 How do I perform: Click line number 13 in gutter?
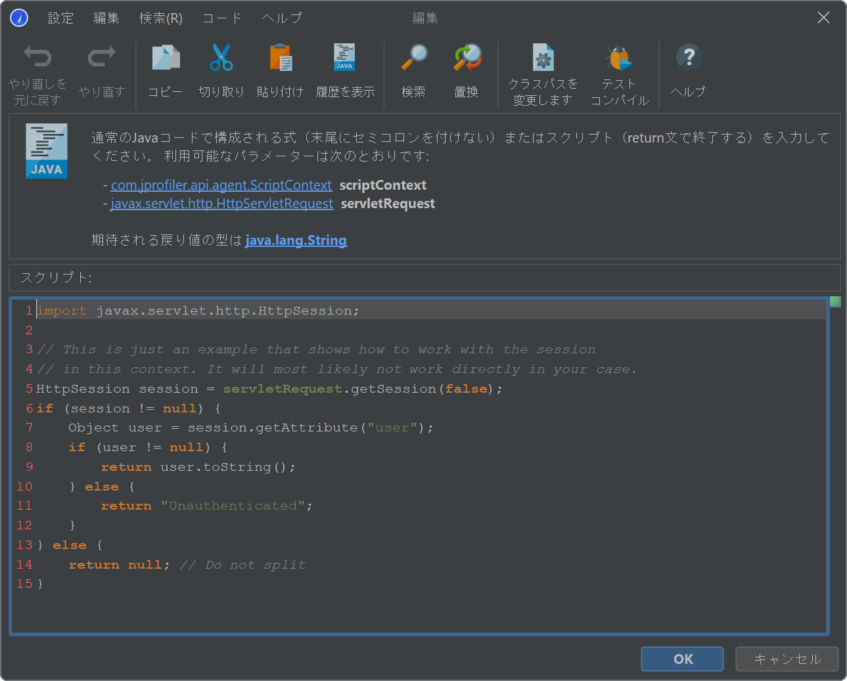(24, 545)
